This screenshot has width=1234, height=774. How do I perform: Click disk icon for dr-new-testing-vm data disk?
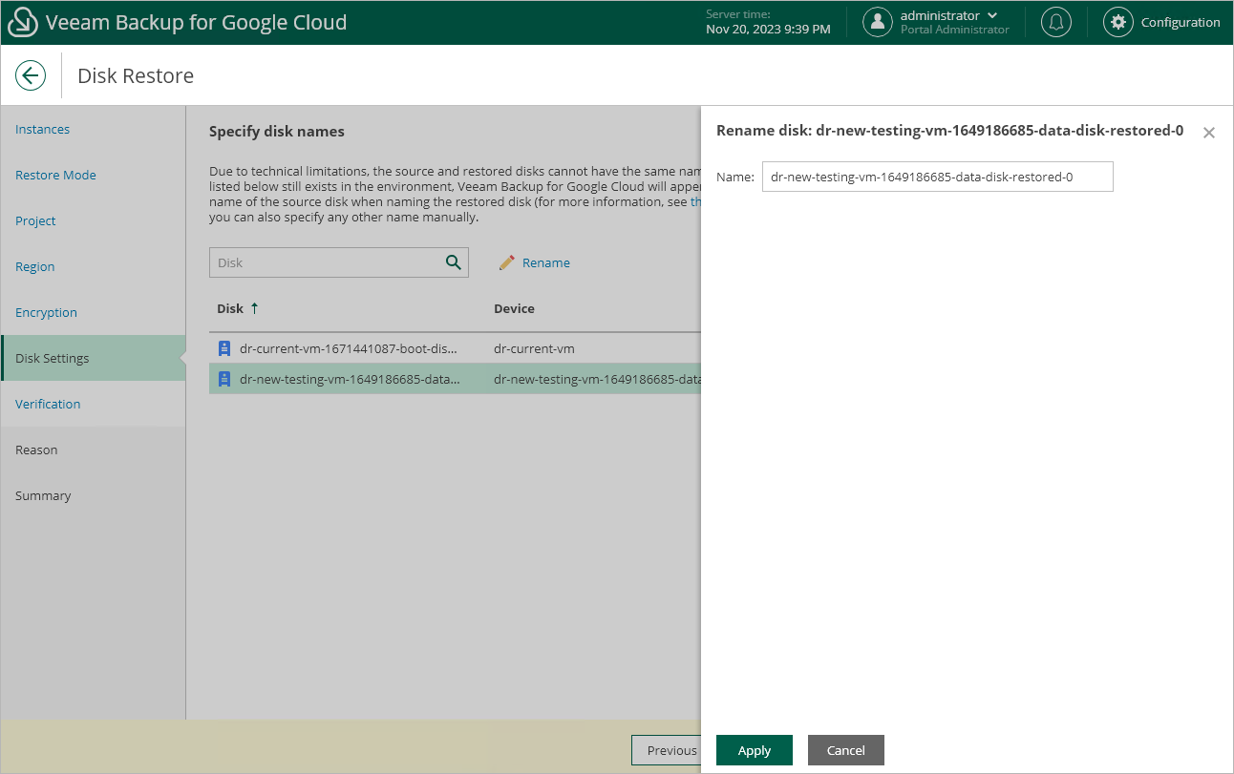click(x=224, y=379)
